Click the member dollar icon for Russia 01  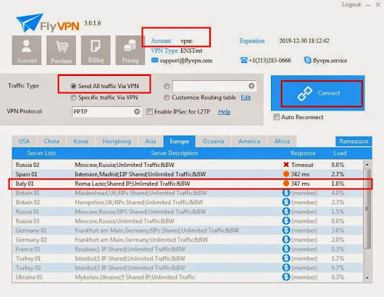pyautogui.click(x=286, y=211)
